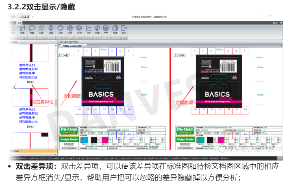Select the 万唯思工业应用软件 document tab
Image resolution: width=287 pixels, height=187 pixels.
tap(72, 46)
